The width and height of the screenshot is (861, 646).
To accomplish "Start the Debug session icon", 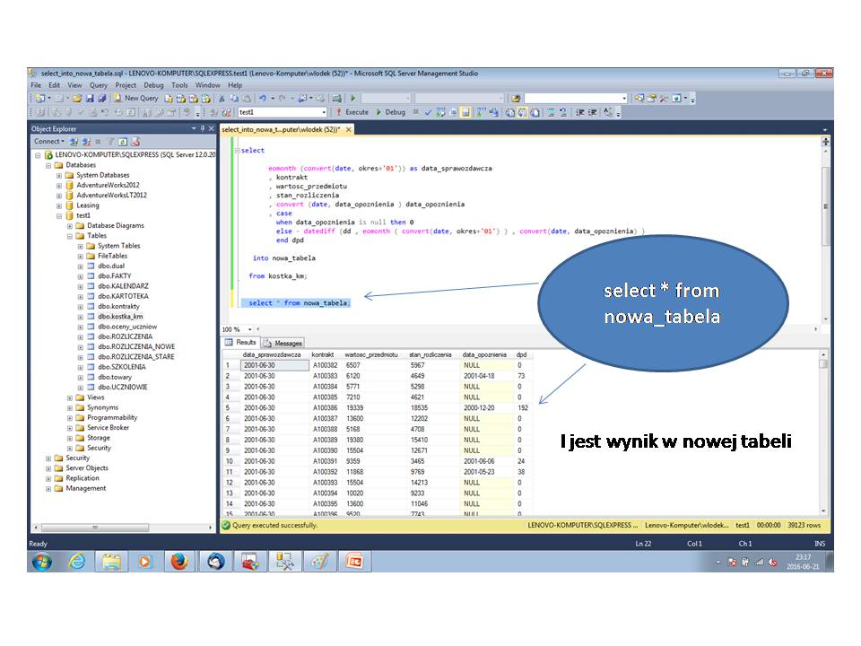I will 378,112.
